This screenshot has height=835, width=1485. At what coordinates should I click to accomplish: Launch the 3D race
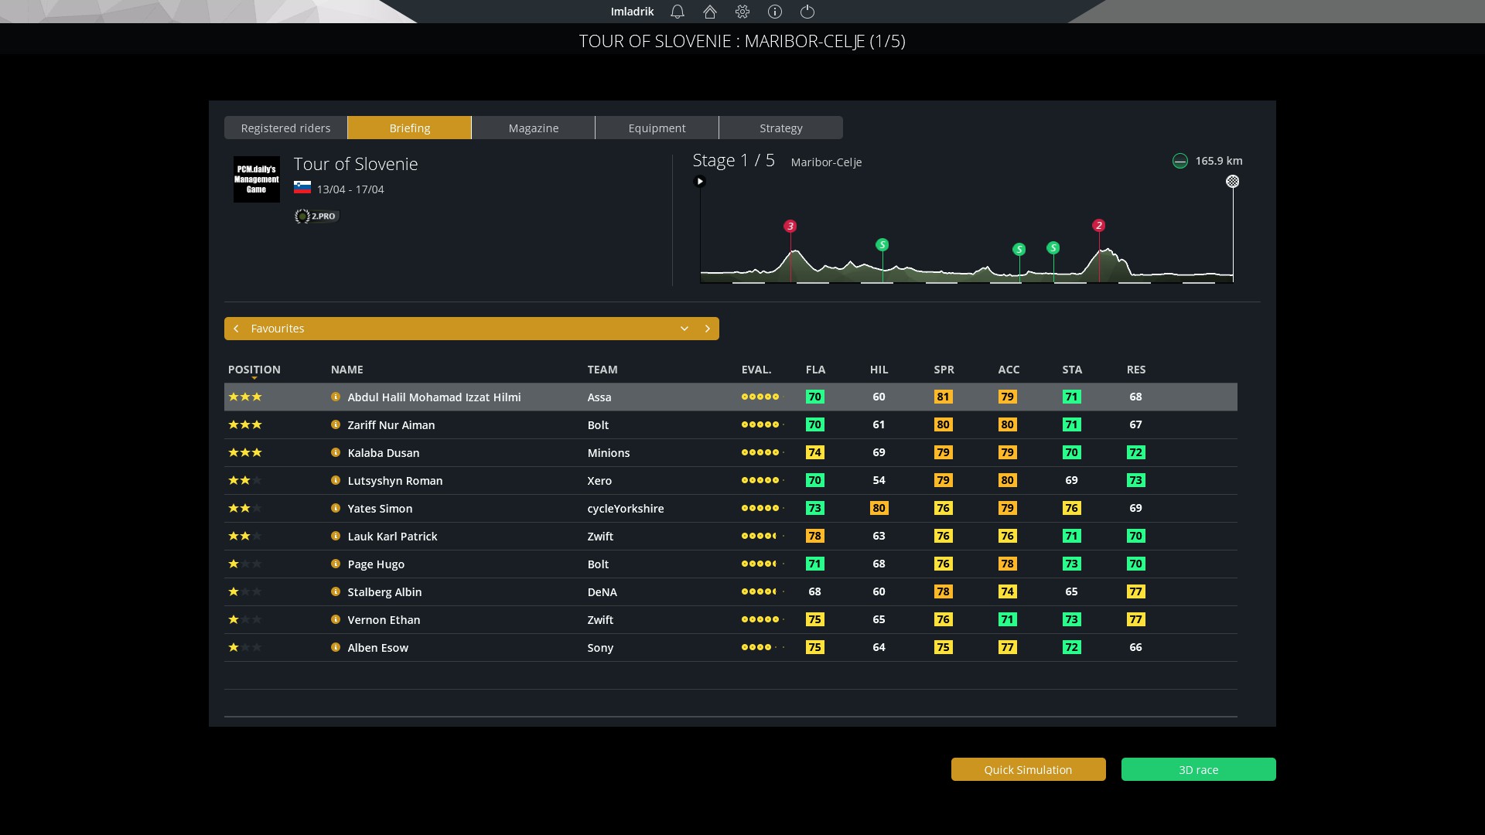(x=1198, y=770)
